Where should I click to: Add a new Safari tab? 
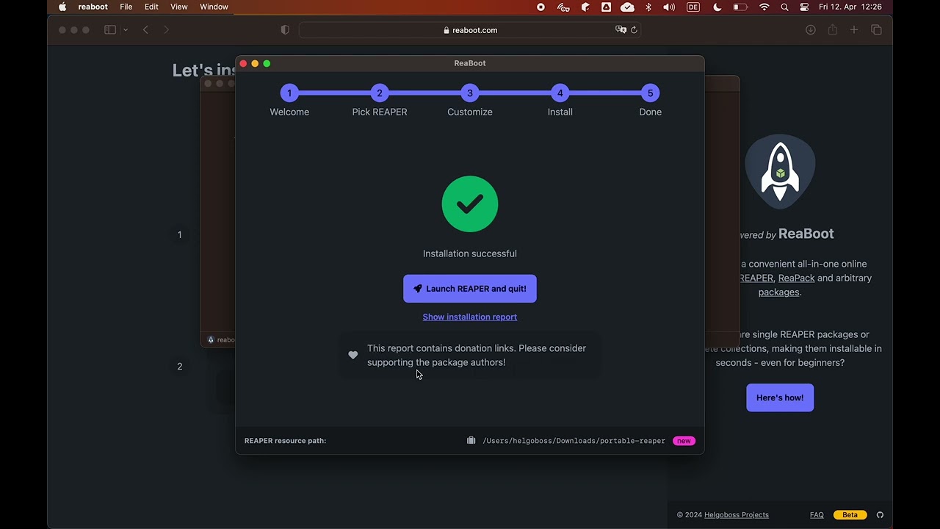click(x=854, y=30)
